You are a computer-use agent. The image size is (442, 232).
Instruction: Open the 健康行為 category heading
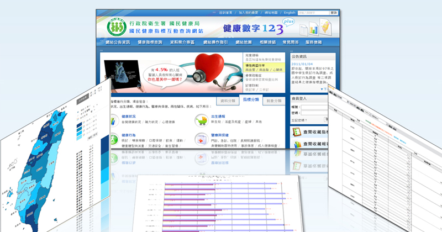[129, 135]
